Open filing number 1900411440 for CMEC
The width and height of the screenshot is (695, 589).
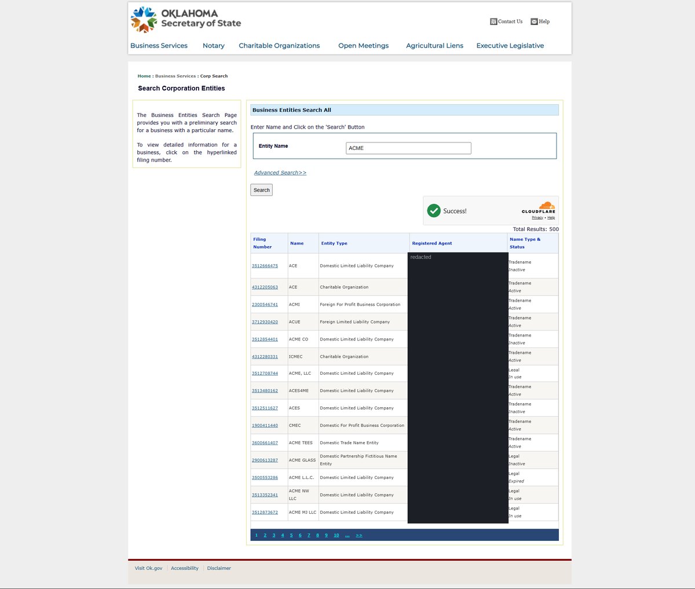click(x=265, y=426)
